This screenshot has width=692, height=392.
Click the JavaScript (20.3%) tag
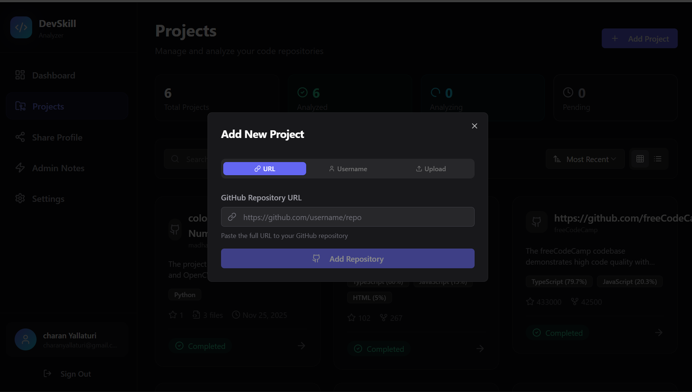click(630, 281)
